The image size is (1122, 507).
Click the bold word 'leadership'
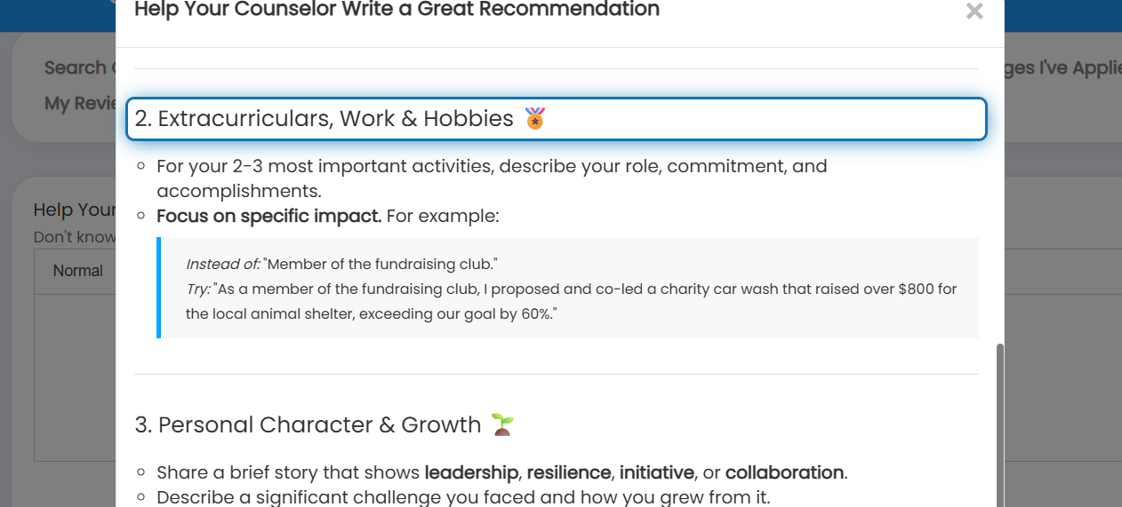tap(471, 472)
